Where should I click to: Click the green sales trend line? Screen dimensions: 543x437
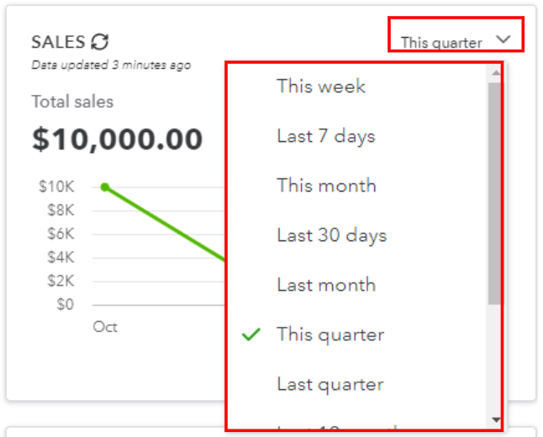point(166,224)
